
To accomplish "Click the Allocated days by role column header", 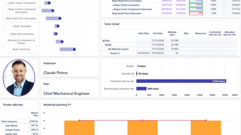I will pyautogui.click(x=229, y=33).
